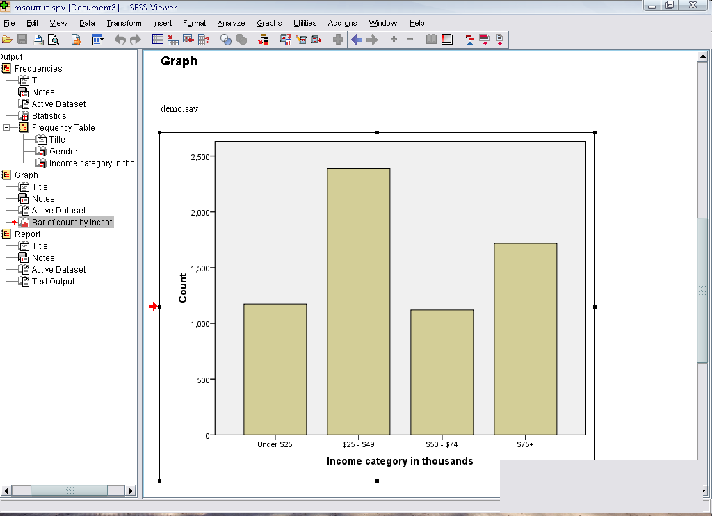
Task: Select Notes item under Graph
Action: coord(43,198)
